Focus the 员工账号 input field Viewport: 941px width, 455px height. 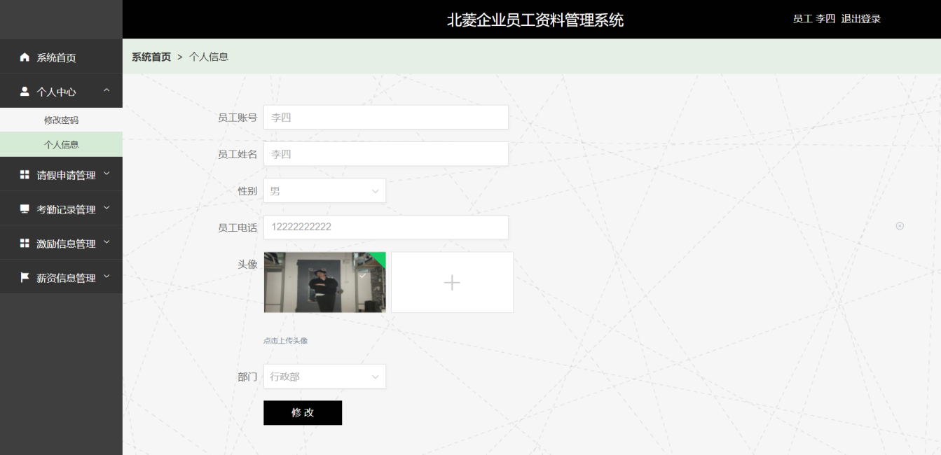[385, 117]
